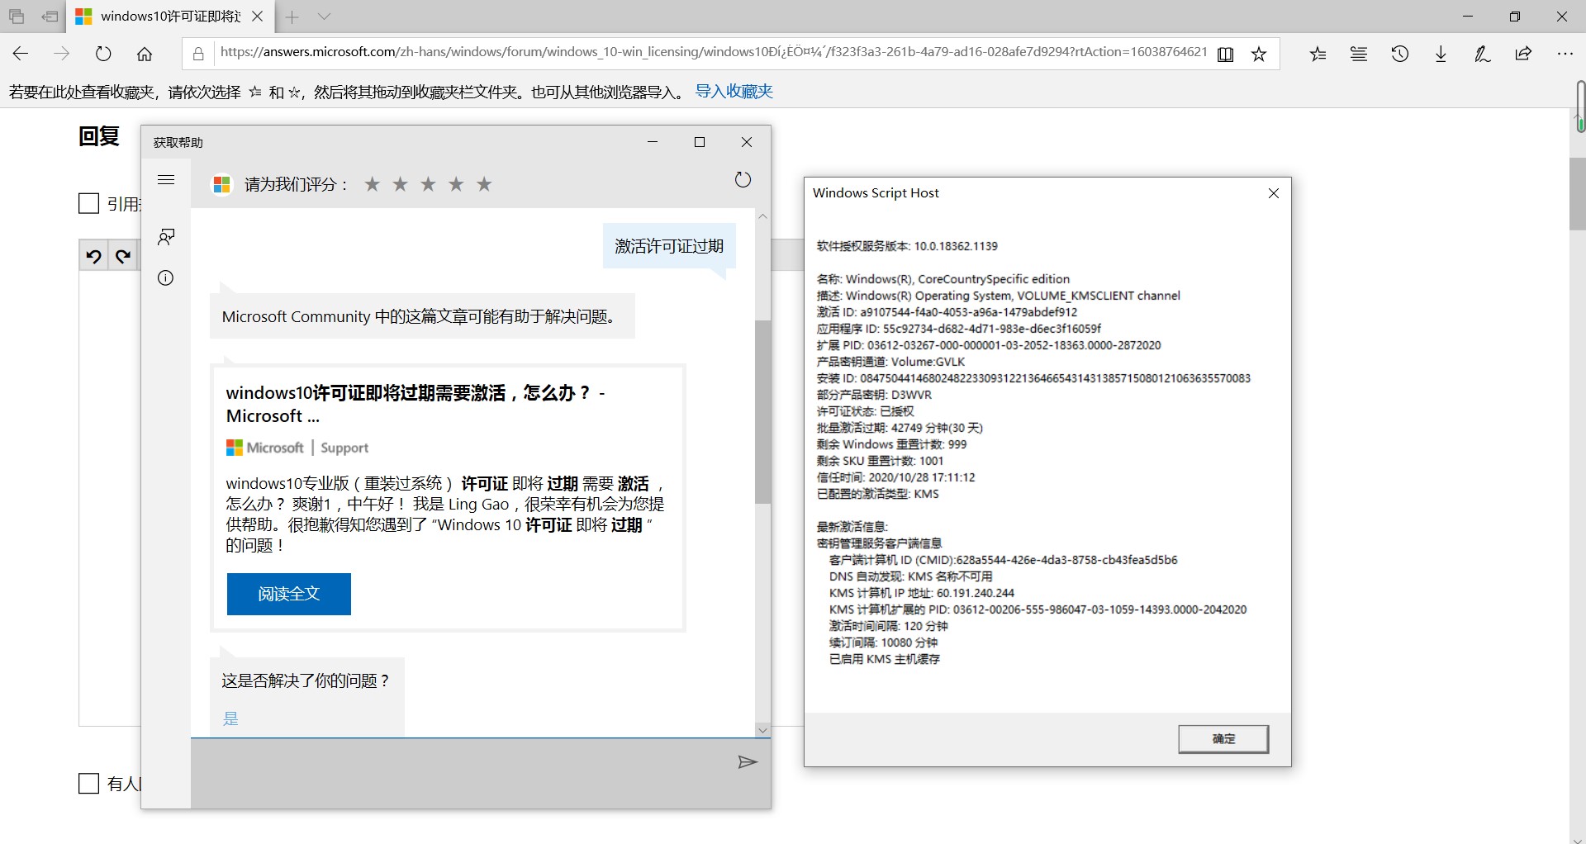Select the windows10 许可证 browser tab
Screen dimensions: 1586x844
(x=169, y=17)
